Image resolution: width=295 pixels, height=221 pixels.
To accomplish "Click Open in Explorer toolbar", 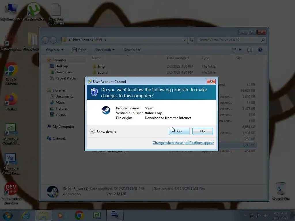I will pyautogui.click(x=80, y=50).
